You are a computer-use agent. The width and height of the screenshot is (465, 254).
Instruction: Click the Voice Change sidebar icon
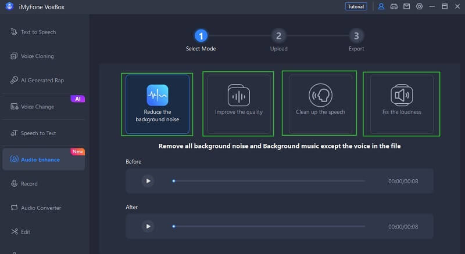coord(14,107)
